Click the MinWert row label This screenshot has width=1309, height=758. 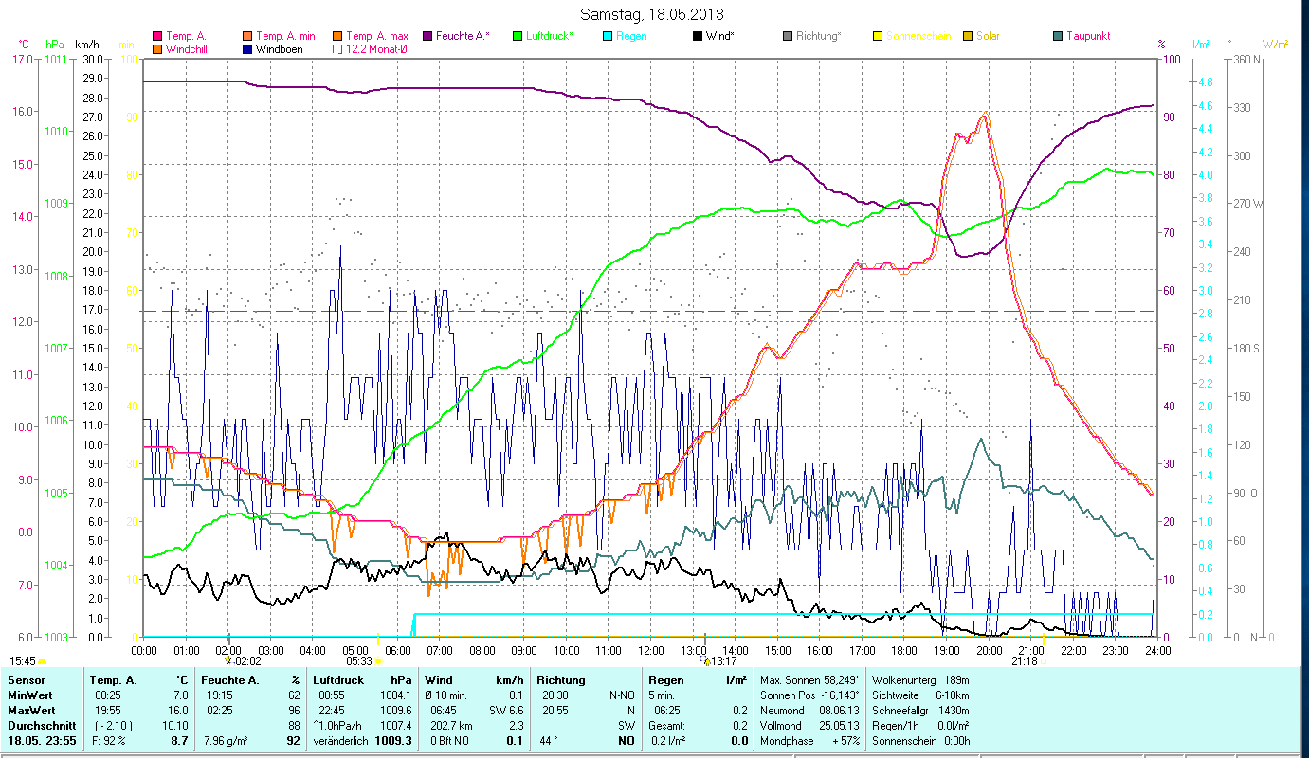click(x=30, y=695)
